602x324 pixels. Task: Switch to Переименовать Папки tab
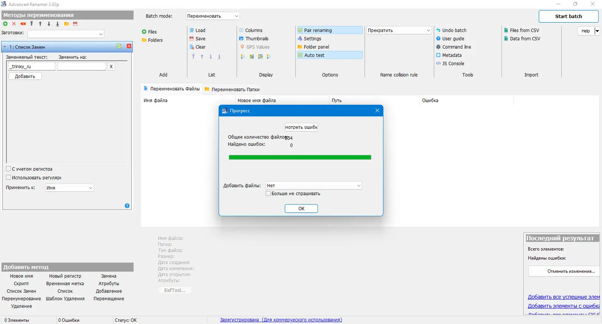click(232, 89)
